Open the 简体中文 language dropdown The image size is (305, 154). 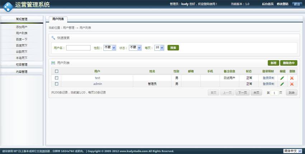tap(293, 151)
